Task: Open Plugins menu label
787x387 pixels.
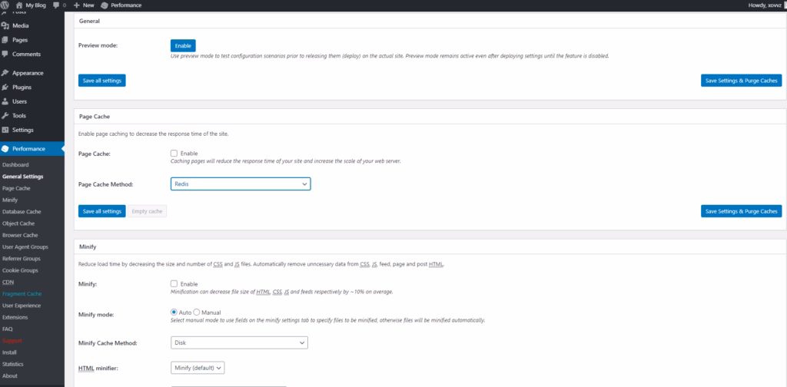Action: [x=22, y=88]
